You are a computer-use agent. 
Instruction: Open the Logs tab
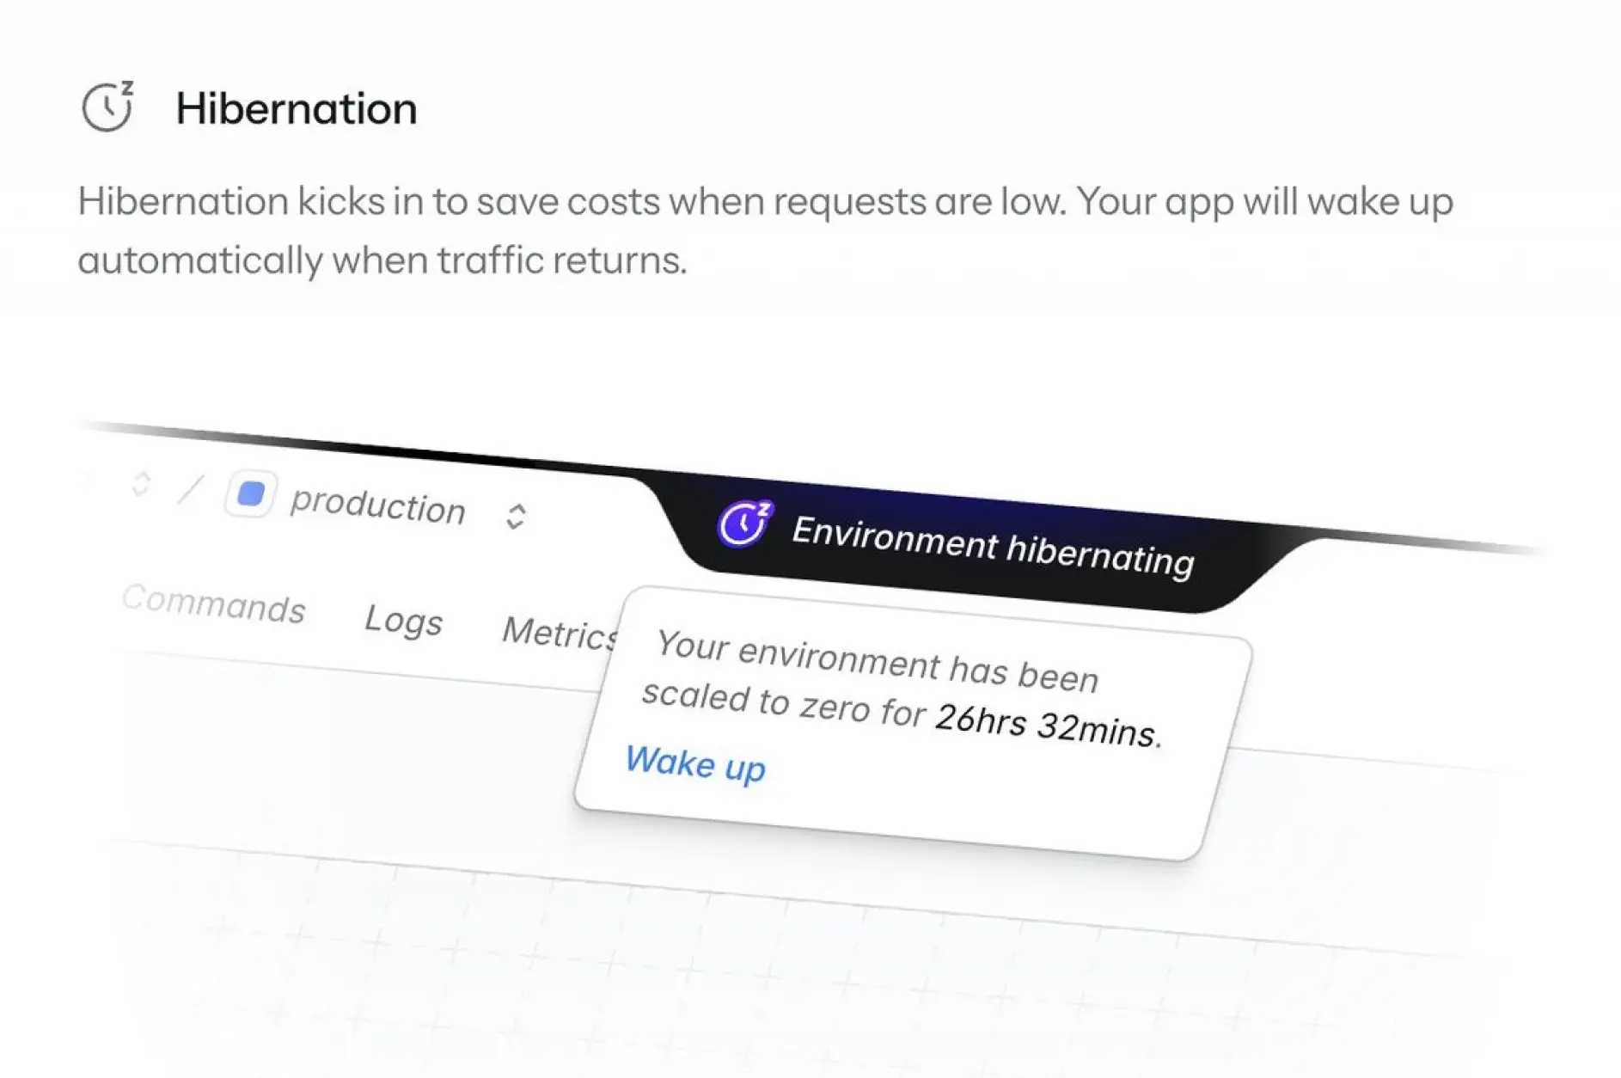(403, 620)
